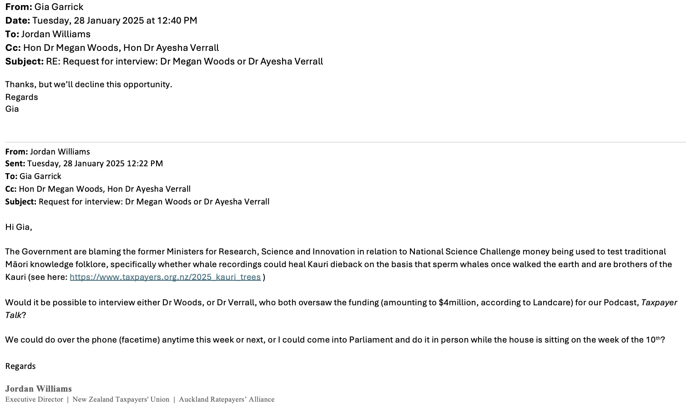Click Gia Garrick in the quoted To line
The image size is (686, 408).
click(40, 176)
